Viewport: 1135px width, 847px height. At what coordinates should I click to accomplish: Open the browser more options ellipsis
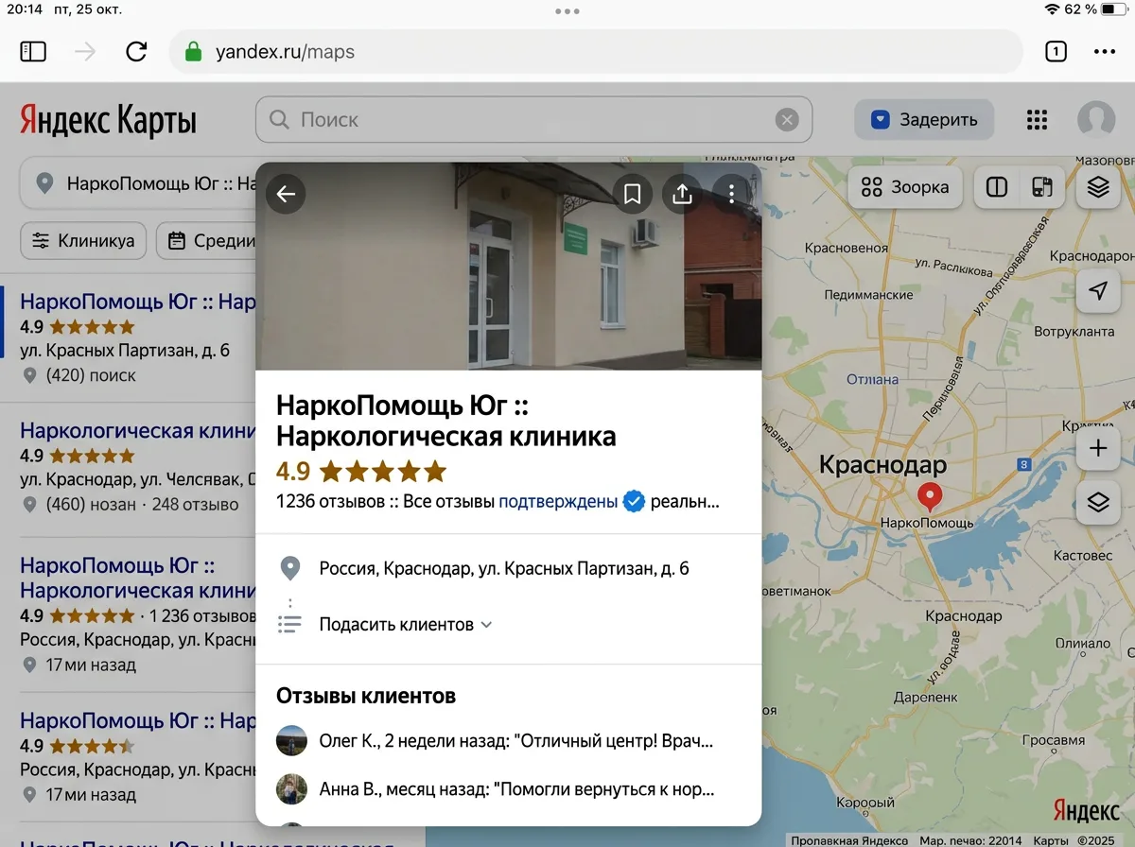[x=1105, y=51]
